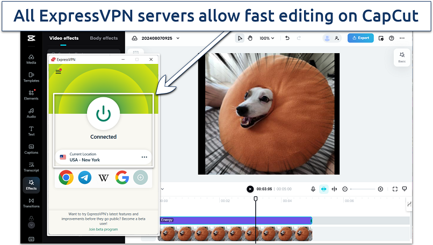Screen dimensions: 433x245
Task: Click the split clip icon
Action: pos(334,189)
